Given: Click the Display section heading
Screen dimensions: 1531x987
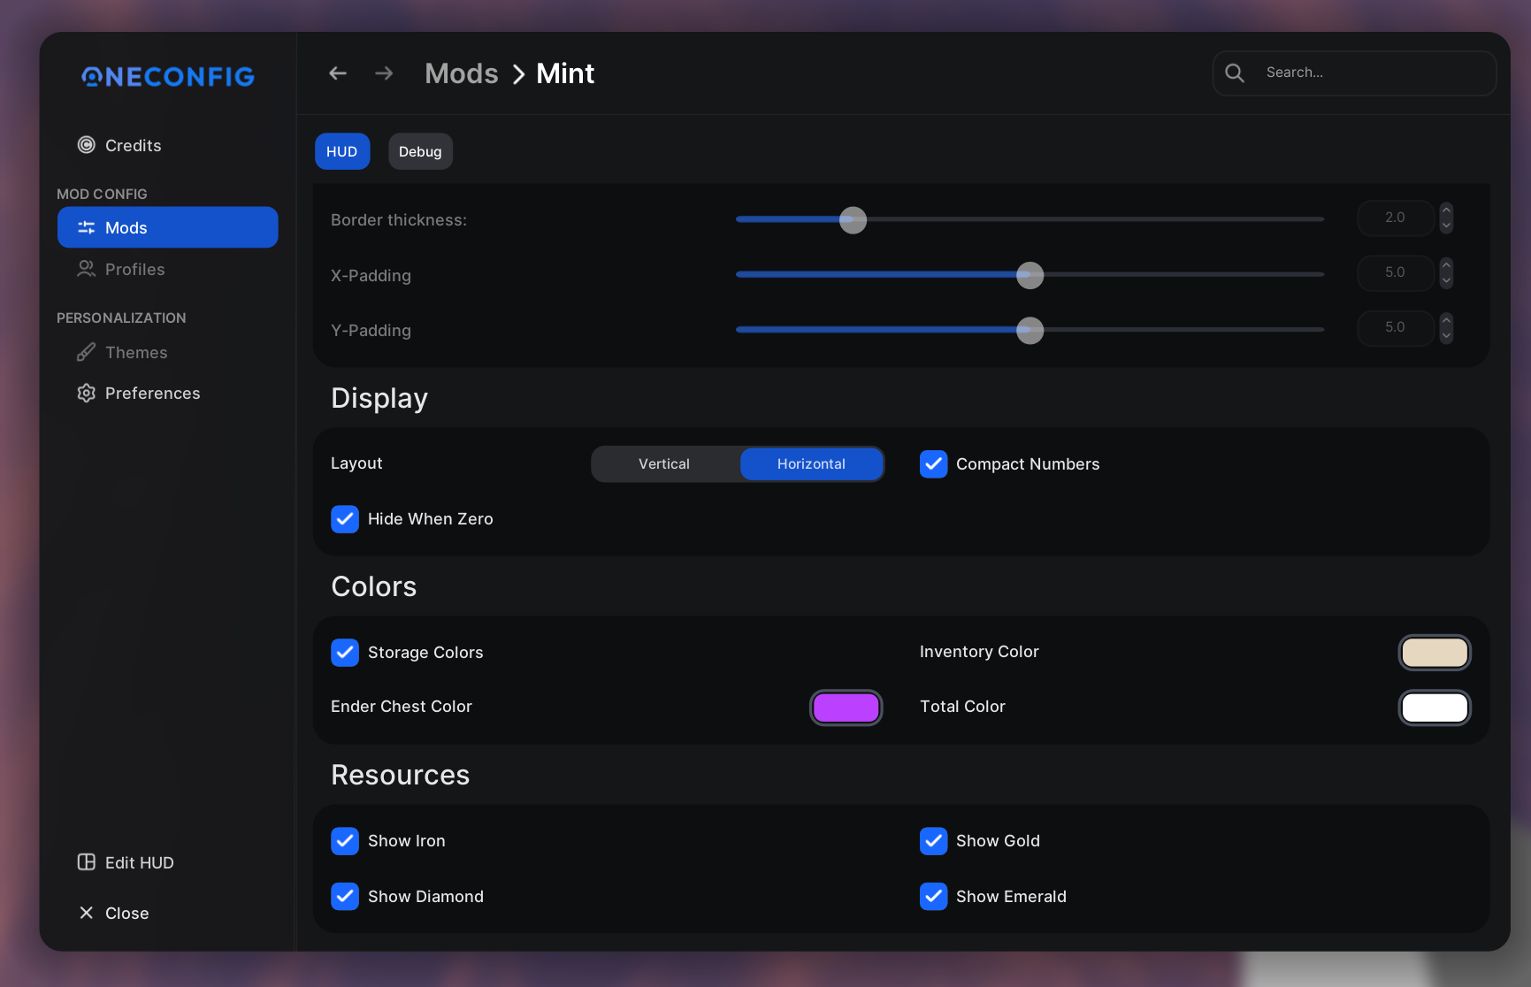Looking at the screenshot, I should click(379, 399).
